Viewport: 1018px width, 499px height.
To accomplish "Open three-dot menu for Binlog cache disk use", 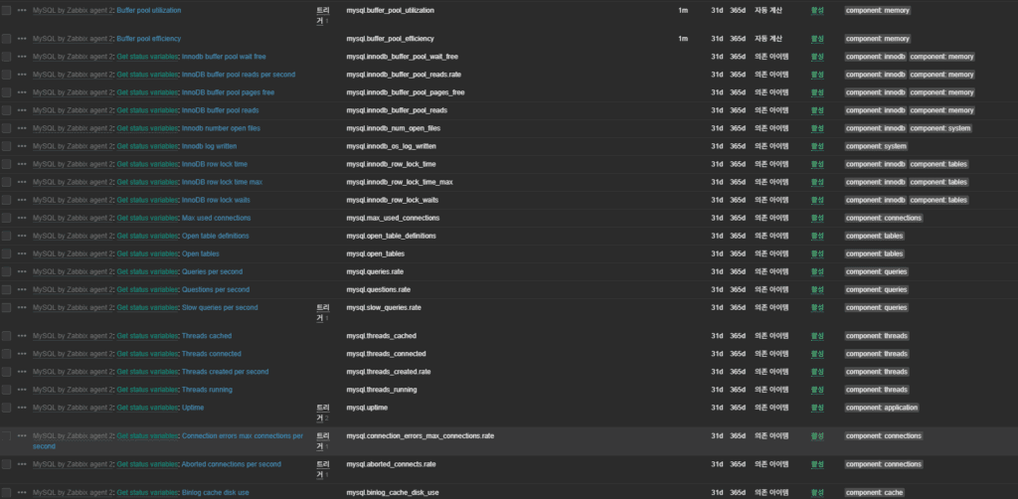I will tap(22, 492).
